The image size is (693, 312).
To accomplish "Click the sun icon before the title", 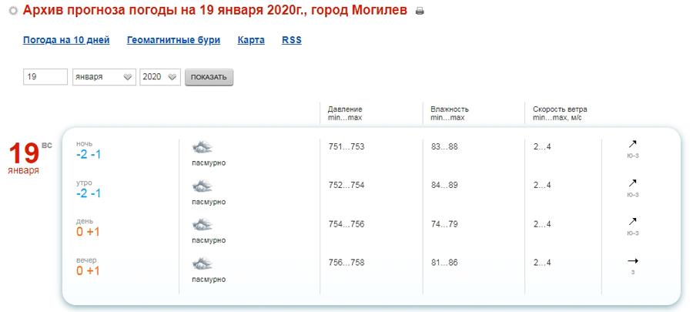I will 14,11.
